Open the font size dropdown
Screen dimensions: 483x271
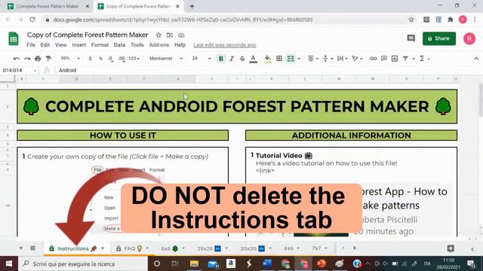pos(201,59)
